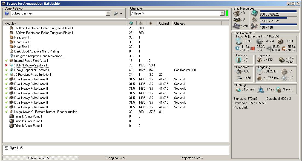
Task: Expand the pulses_passive setup dropdown
Action: [108, 13]
